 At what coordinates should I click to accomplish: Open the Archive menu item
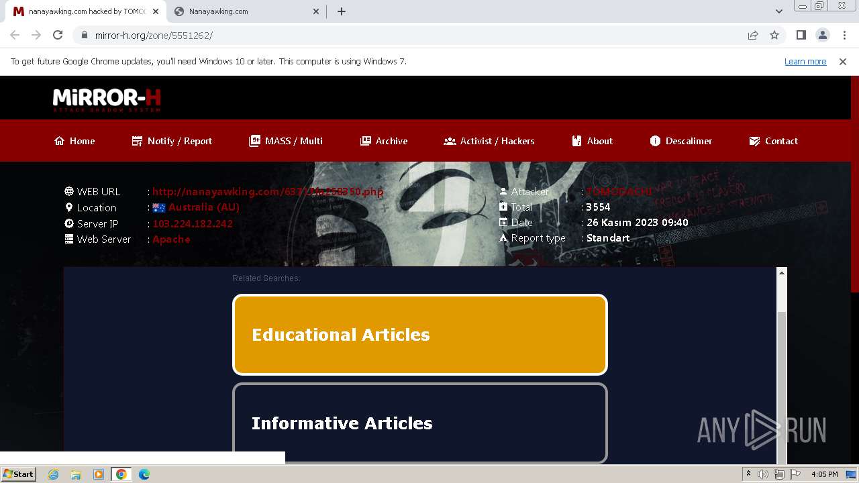coord(384,141)
